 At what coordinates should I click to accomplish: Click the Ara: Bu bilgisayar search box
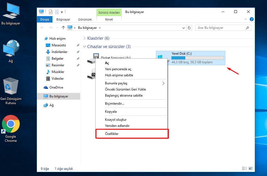(x=221, y=28)
